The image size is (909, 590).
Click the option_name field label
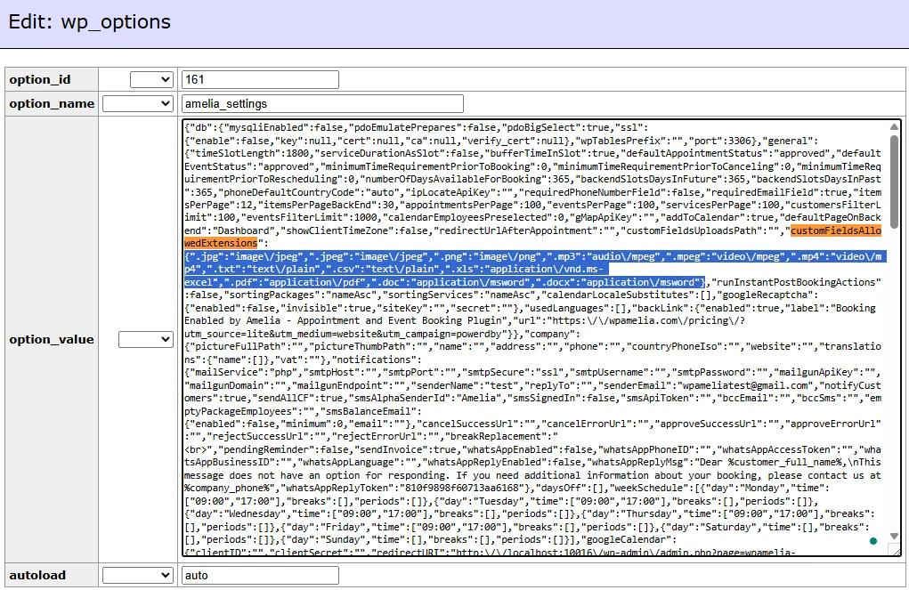click(52, 104)
